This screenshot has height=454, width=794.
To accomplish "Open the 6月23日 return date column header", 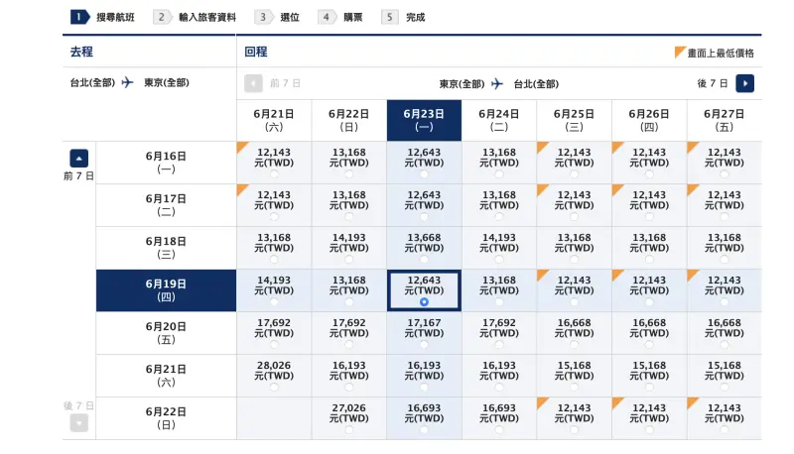I will pyautogui.click(x=425, y=120).
